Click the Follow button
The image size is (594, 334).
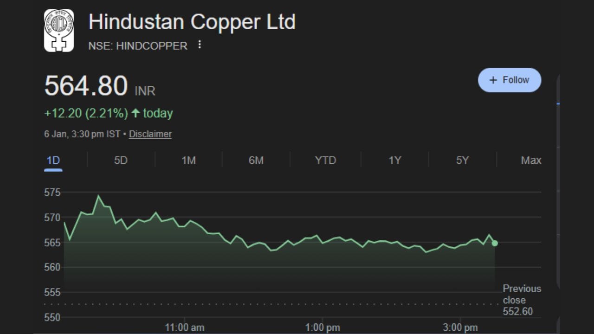coord(509,80)
